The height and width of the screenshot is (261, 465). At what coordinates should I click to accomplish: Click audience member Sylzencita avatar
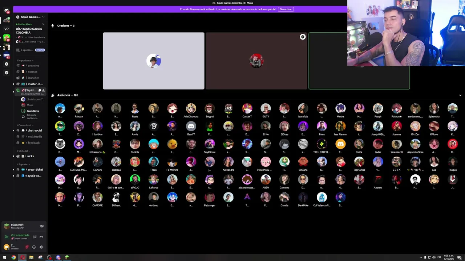pyautogui.click(x=434, y=108)
